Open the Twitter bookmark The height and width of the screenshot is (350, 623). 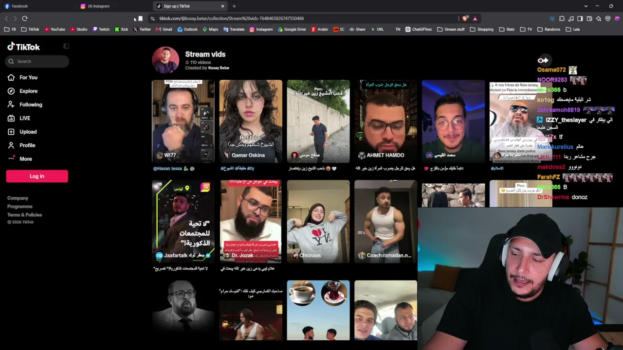coord(142,29)
